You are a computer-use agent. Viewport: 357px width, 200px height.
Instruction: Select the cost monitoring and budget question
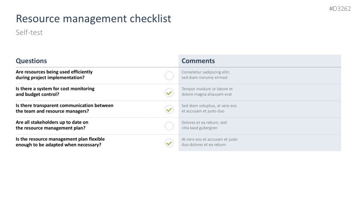pos(55,91)
